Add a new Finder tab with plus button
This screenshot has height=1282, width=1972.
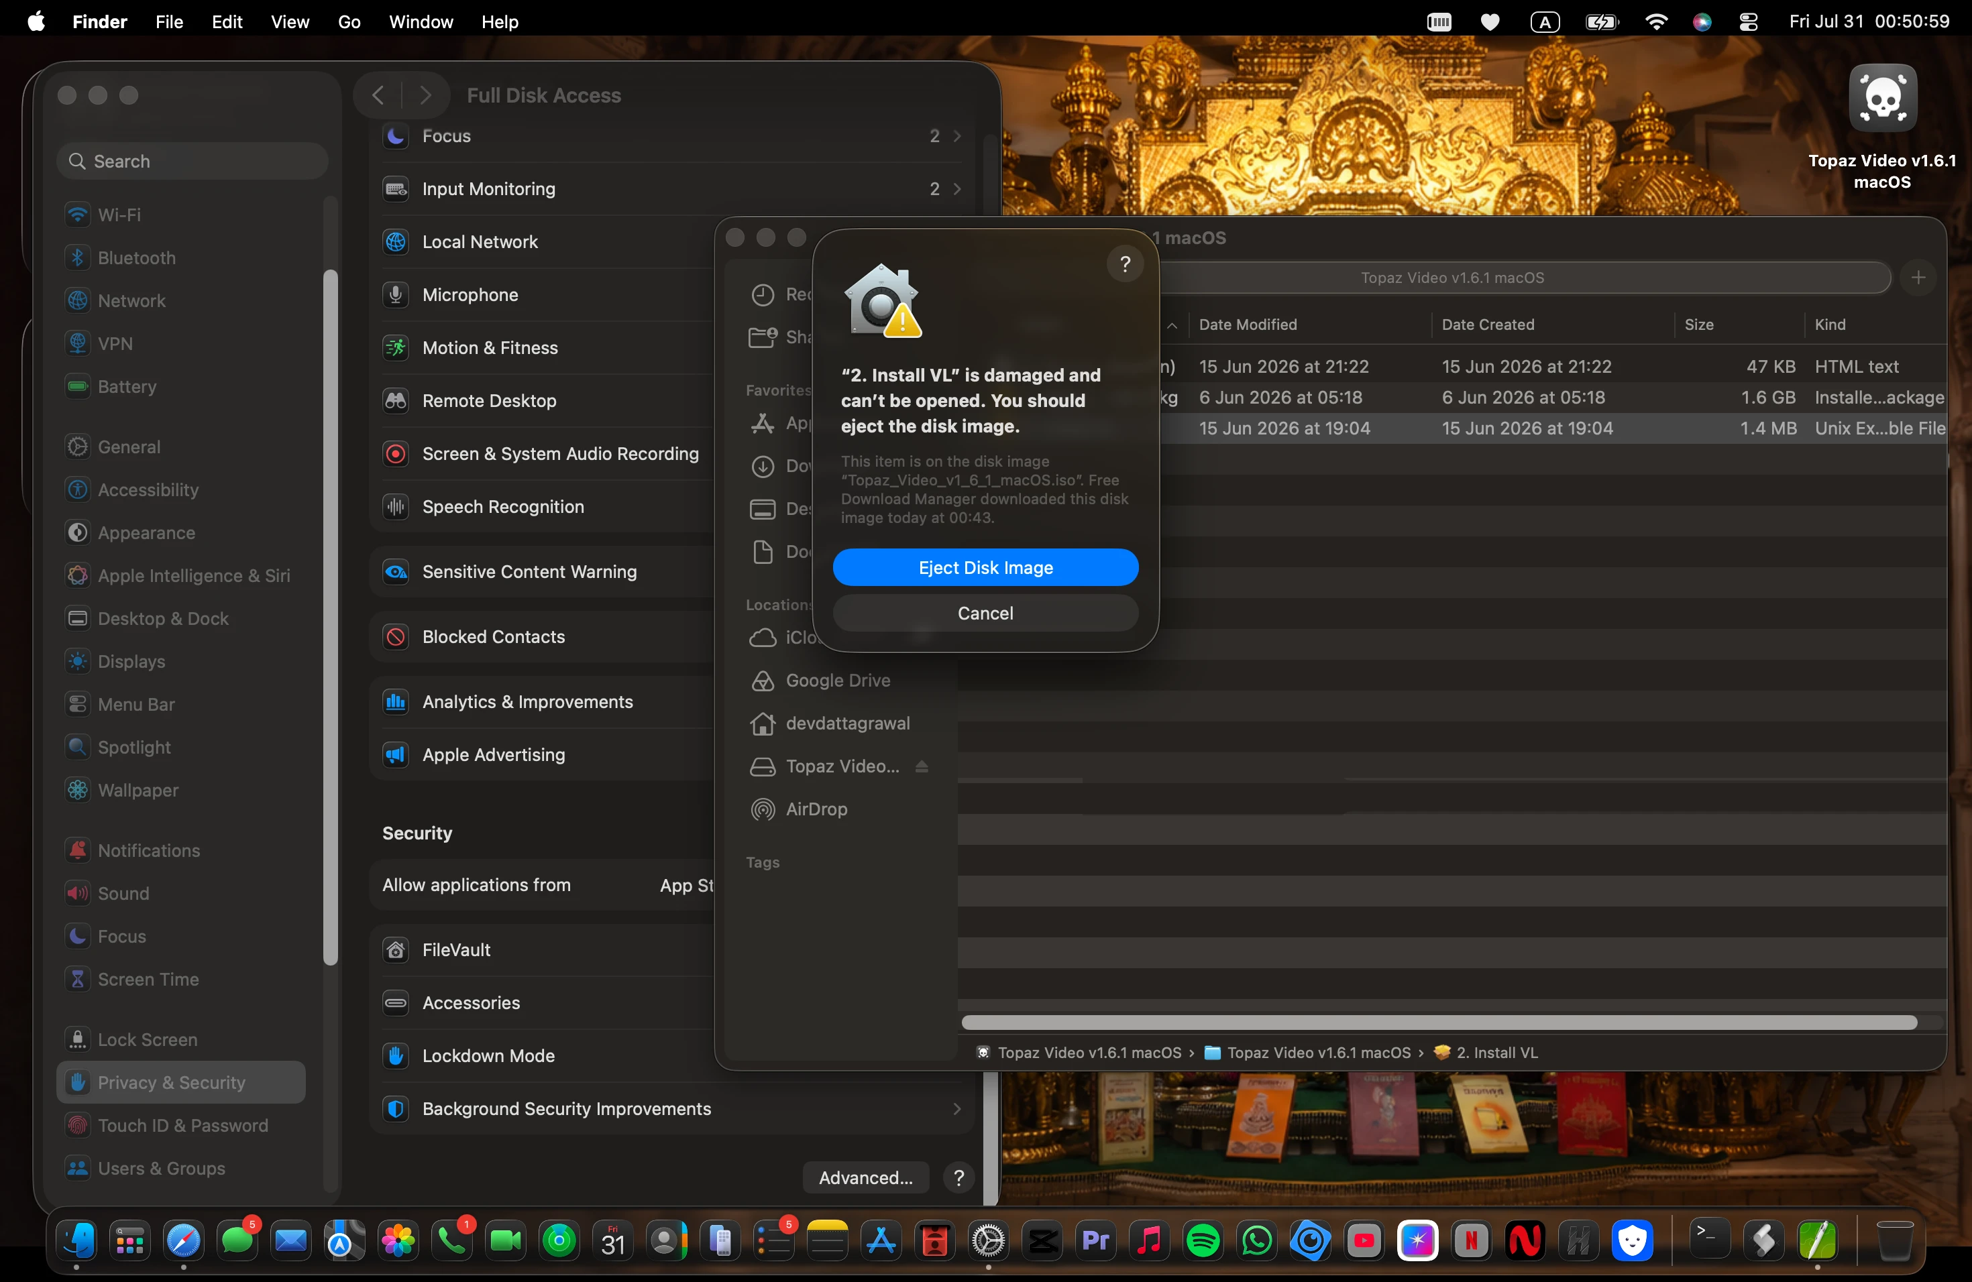pos(1918,278)
